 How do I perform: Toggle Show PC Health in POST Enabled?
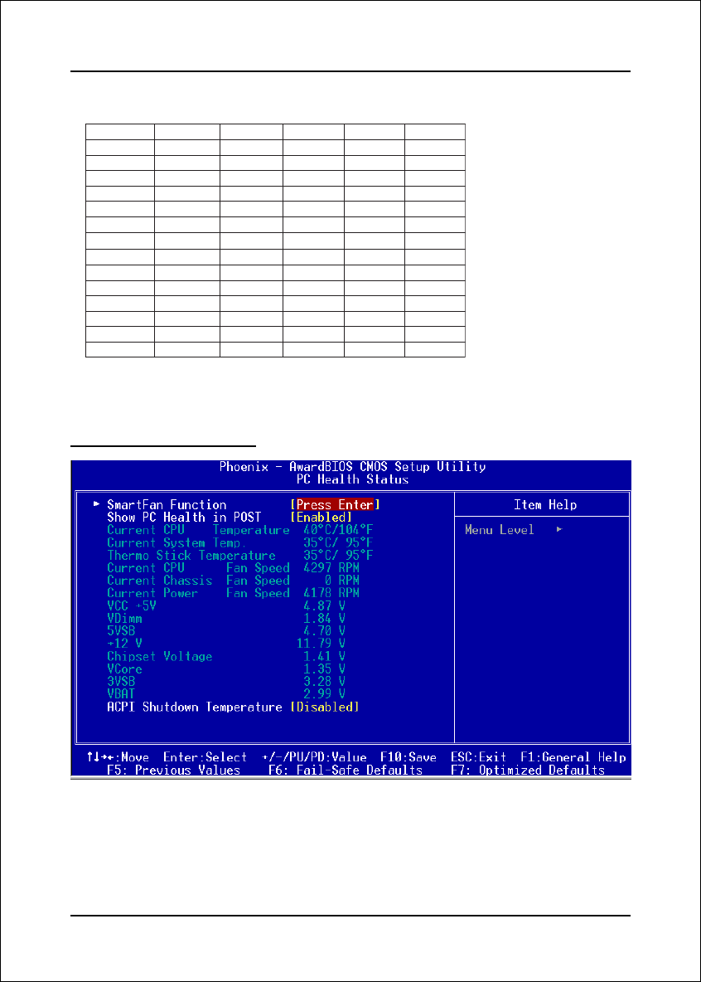tap(321, 517)
